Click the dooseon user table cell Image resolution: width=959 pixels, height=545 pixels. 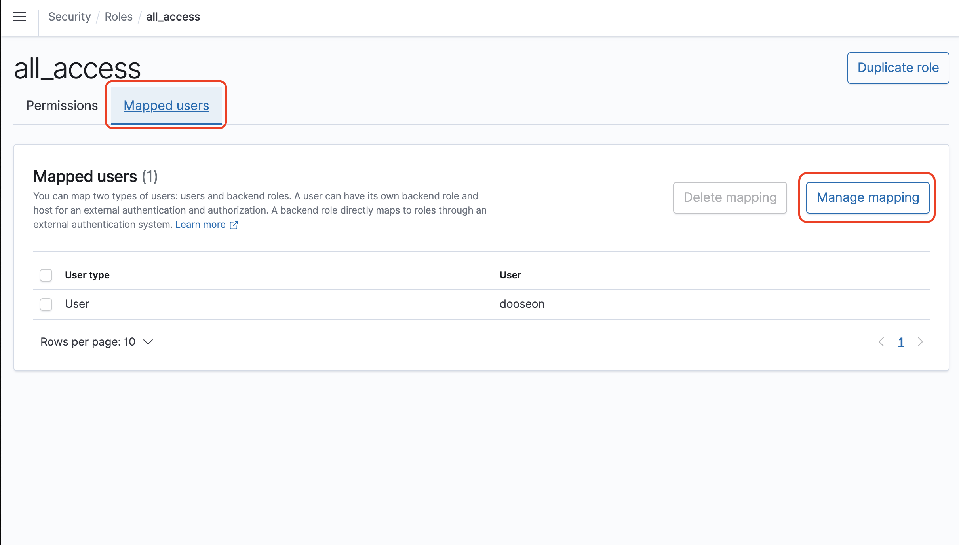click(522, 304)
